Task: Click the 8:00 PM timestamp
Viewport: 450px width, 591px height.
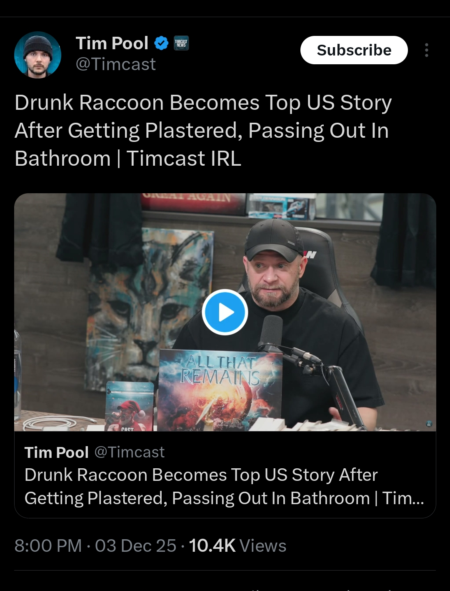Action: click(48, 546)
